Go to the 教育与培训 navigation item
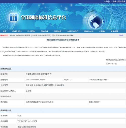 pos(89,31)
